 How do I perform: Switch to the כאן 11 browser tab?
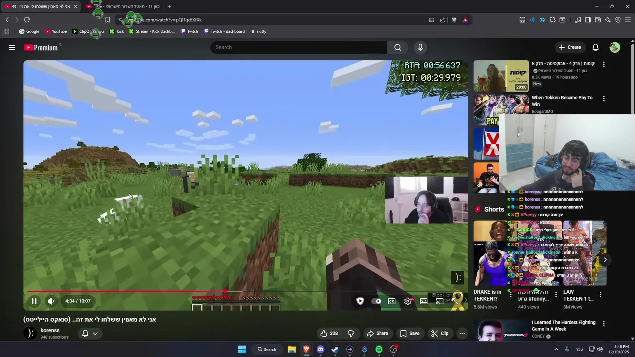[123, 6]
